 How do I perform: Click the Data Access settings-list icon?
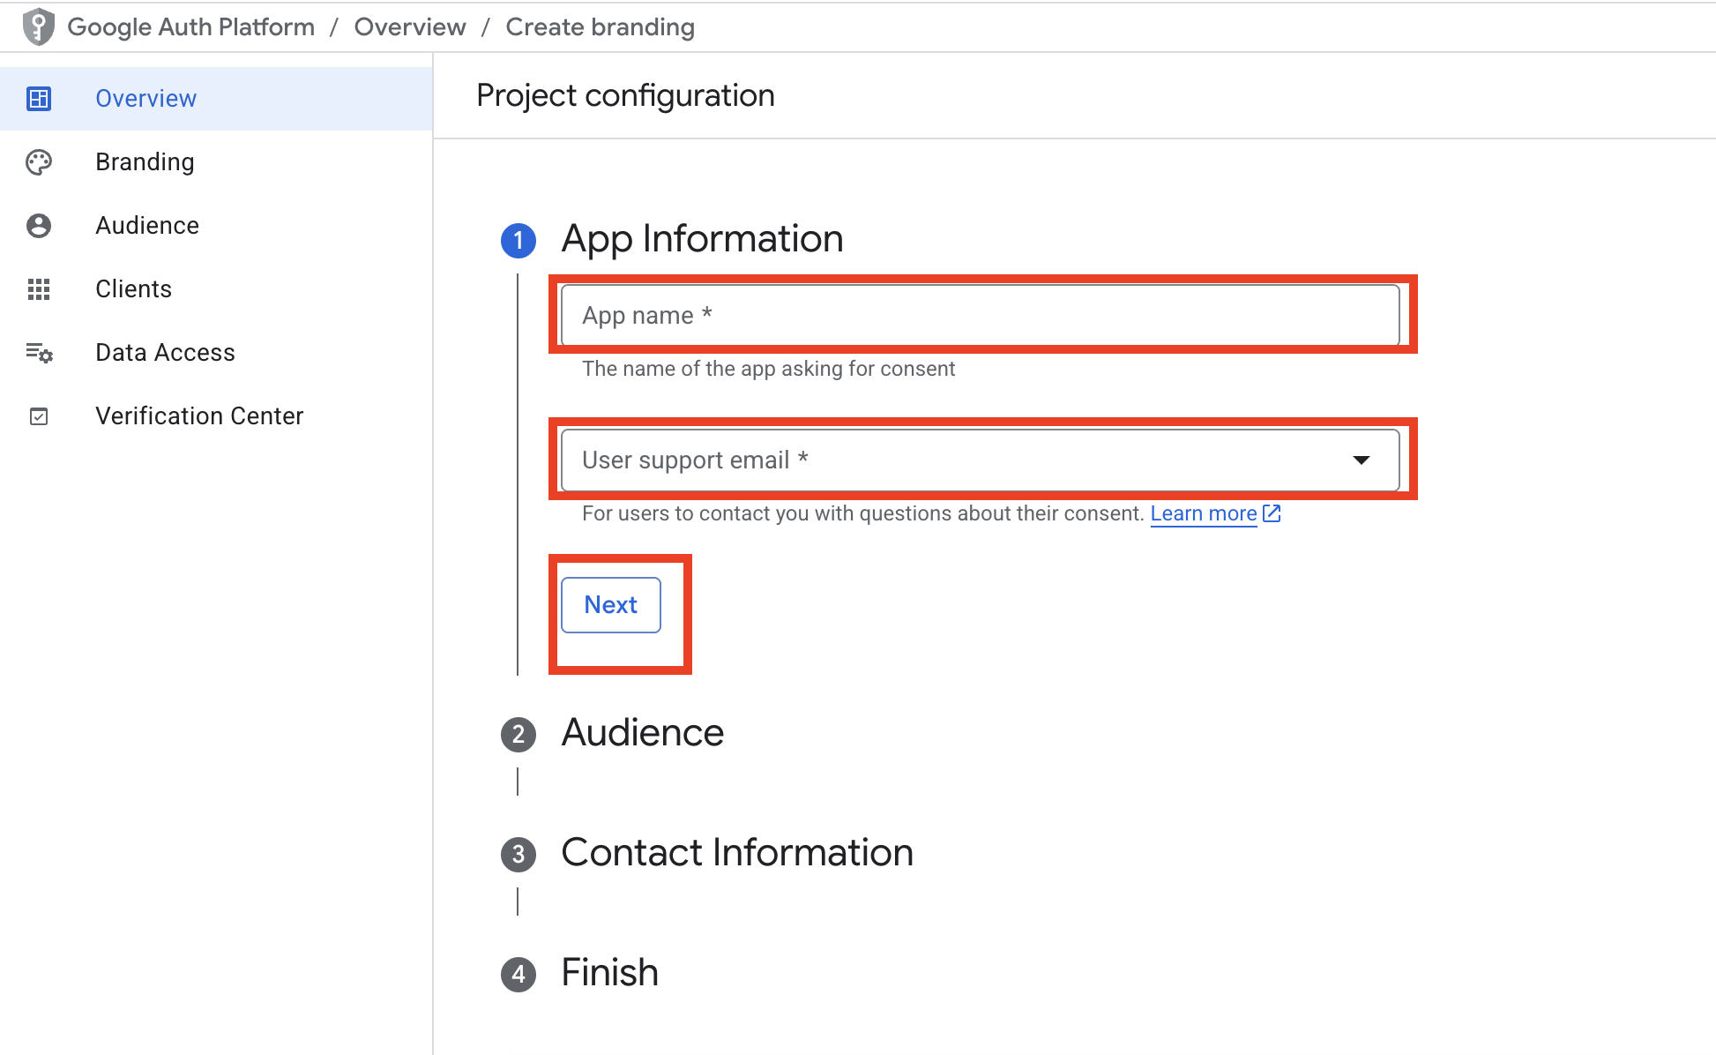(x=39, y=353)
